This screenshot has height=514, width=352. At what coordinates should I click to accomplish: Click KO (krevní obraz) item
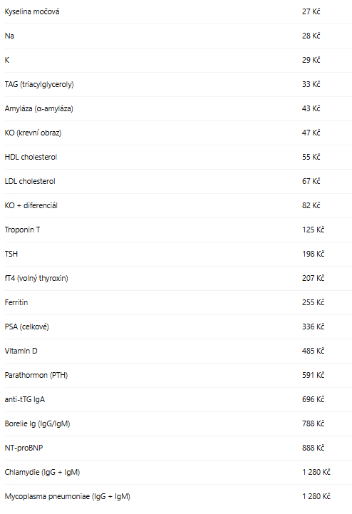[x=178, y=133]
